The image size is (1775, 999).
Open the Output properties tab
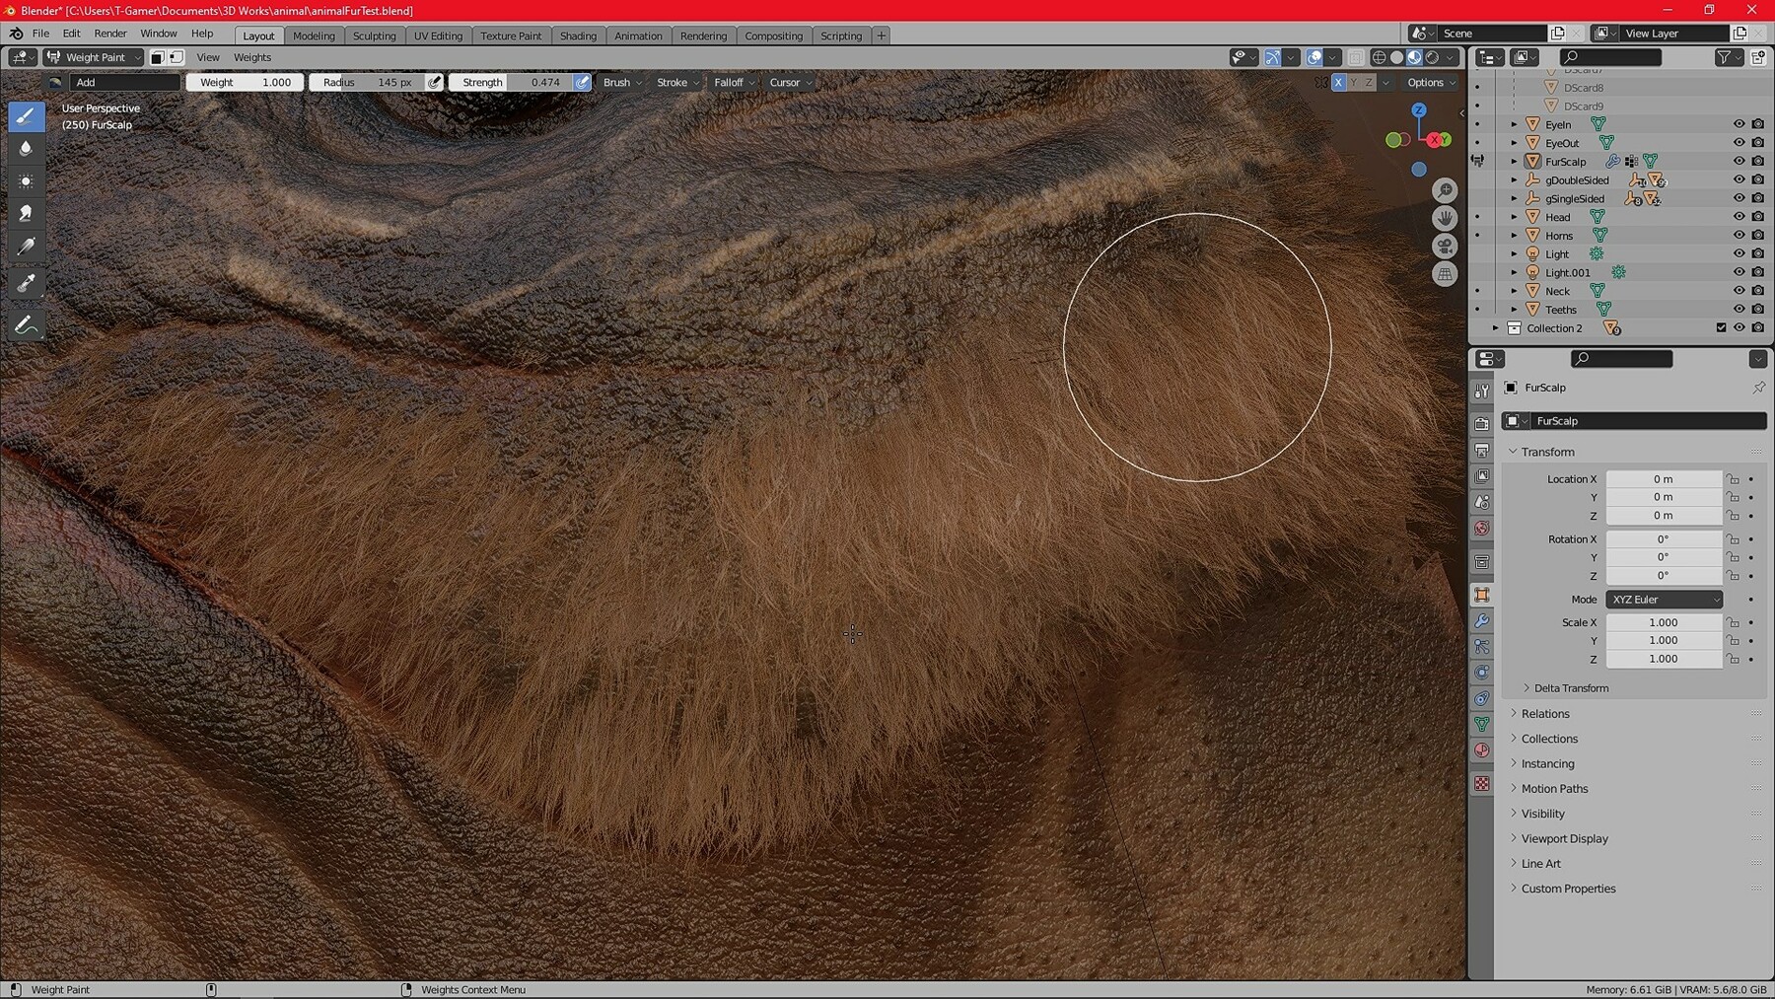click(1482, 450)
